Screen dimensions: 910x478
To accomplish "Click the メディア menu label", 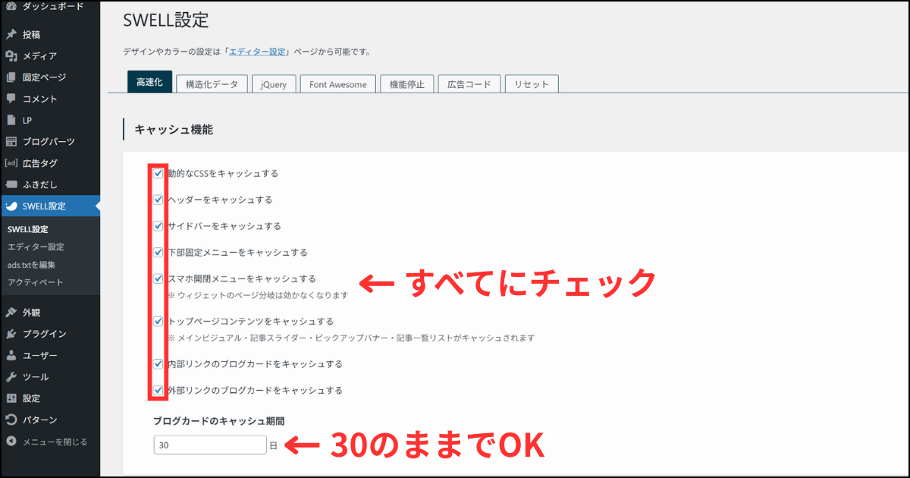I will 39,55.
